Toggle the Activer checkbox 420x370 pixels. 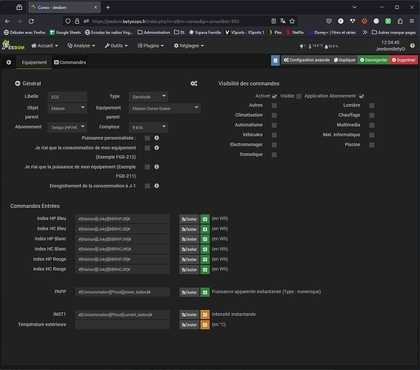[274, 96]
